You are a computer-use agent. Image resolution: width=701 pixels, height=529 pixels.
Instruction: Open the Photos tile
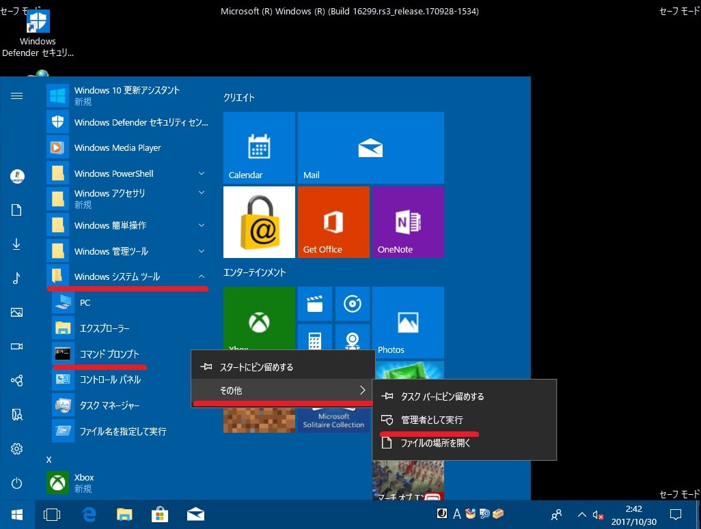[x=408, y=323]
